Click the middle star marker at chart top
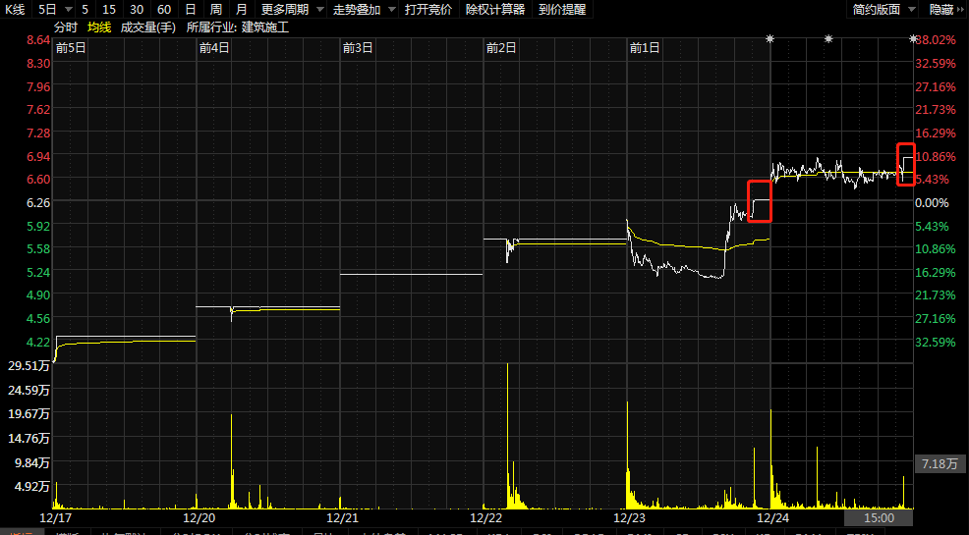This screenshot has width=969, height=535. tap(828, 39)
